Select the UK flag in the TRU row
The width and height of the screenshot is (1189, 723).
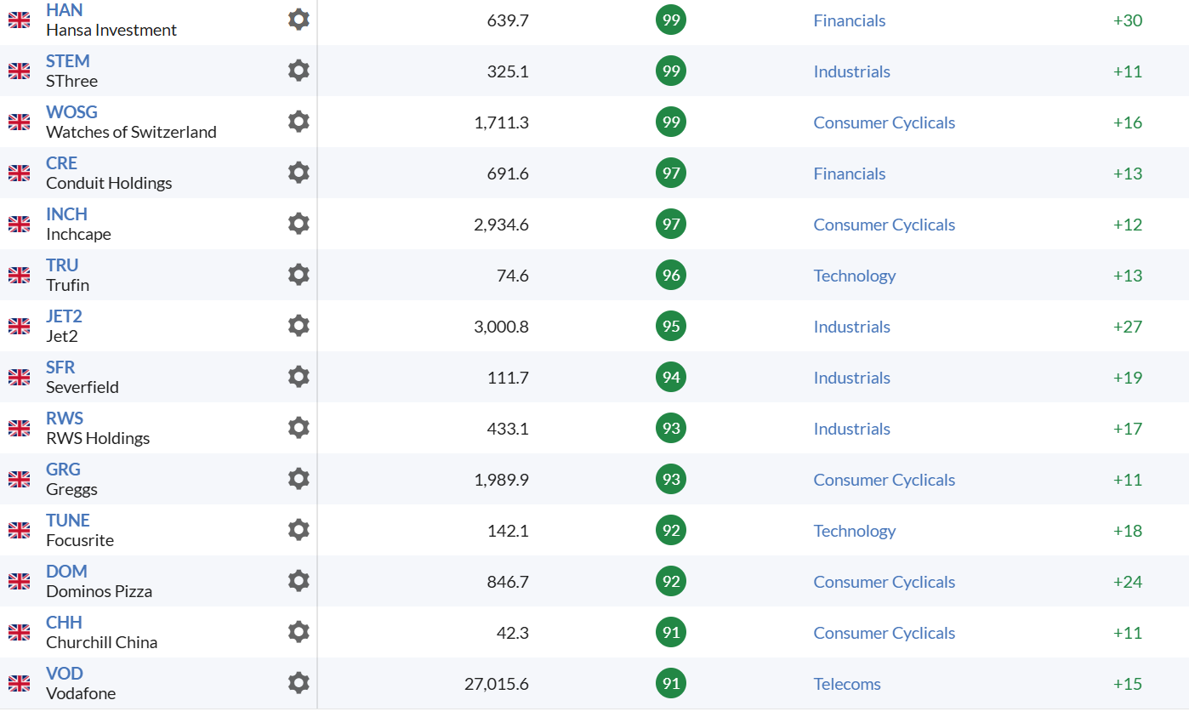pos(19,275)
